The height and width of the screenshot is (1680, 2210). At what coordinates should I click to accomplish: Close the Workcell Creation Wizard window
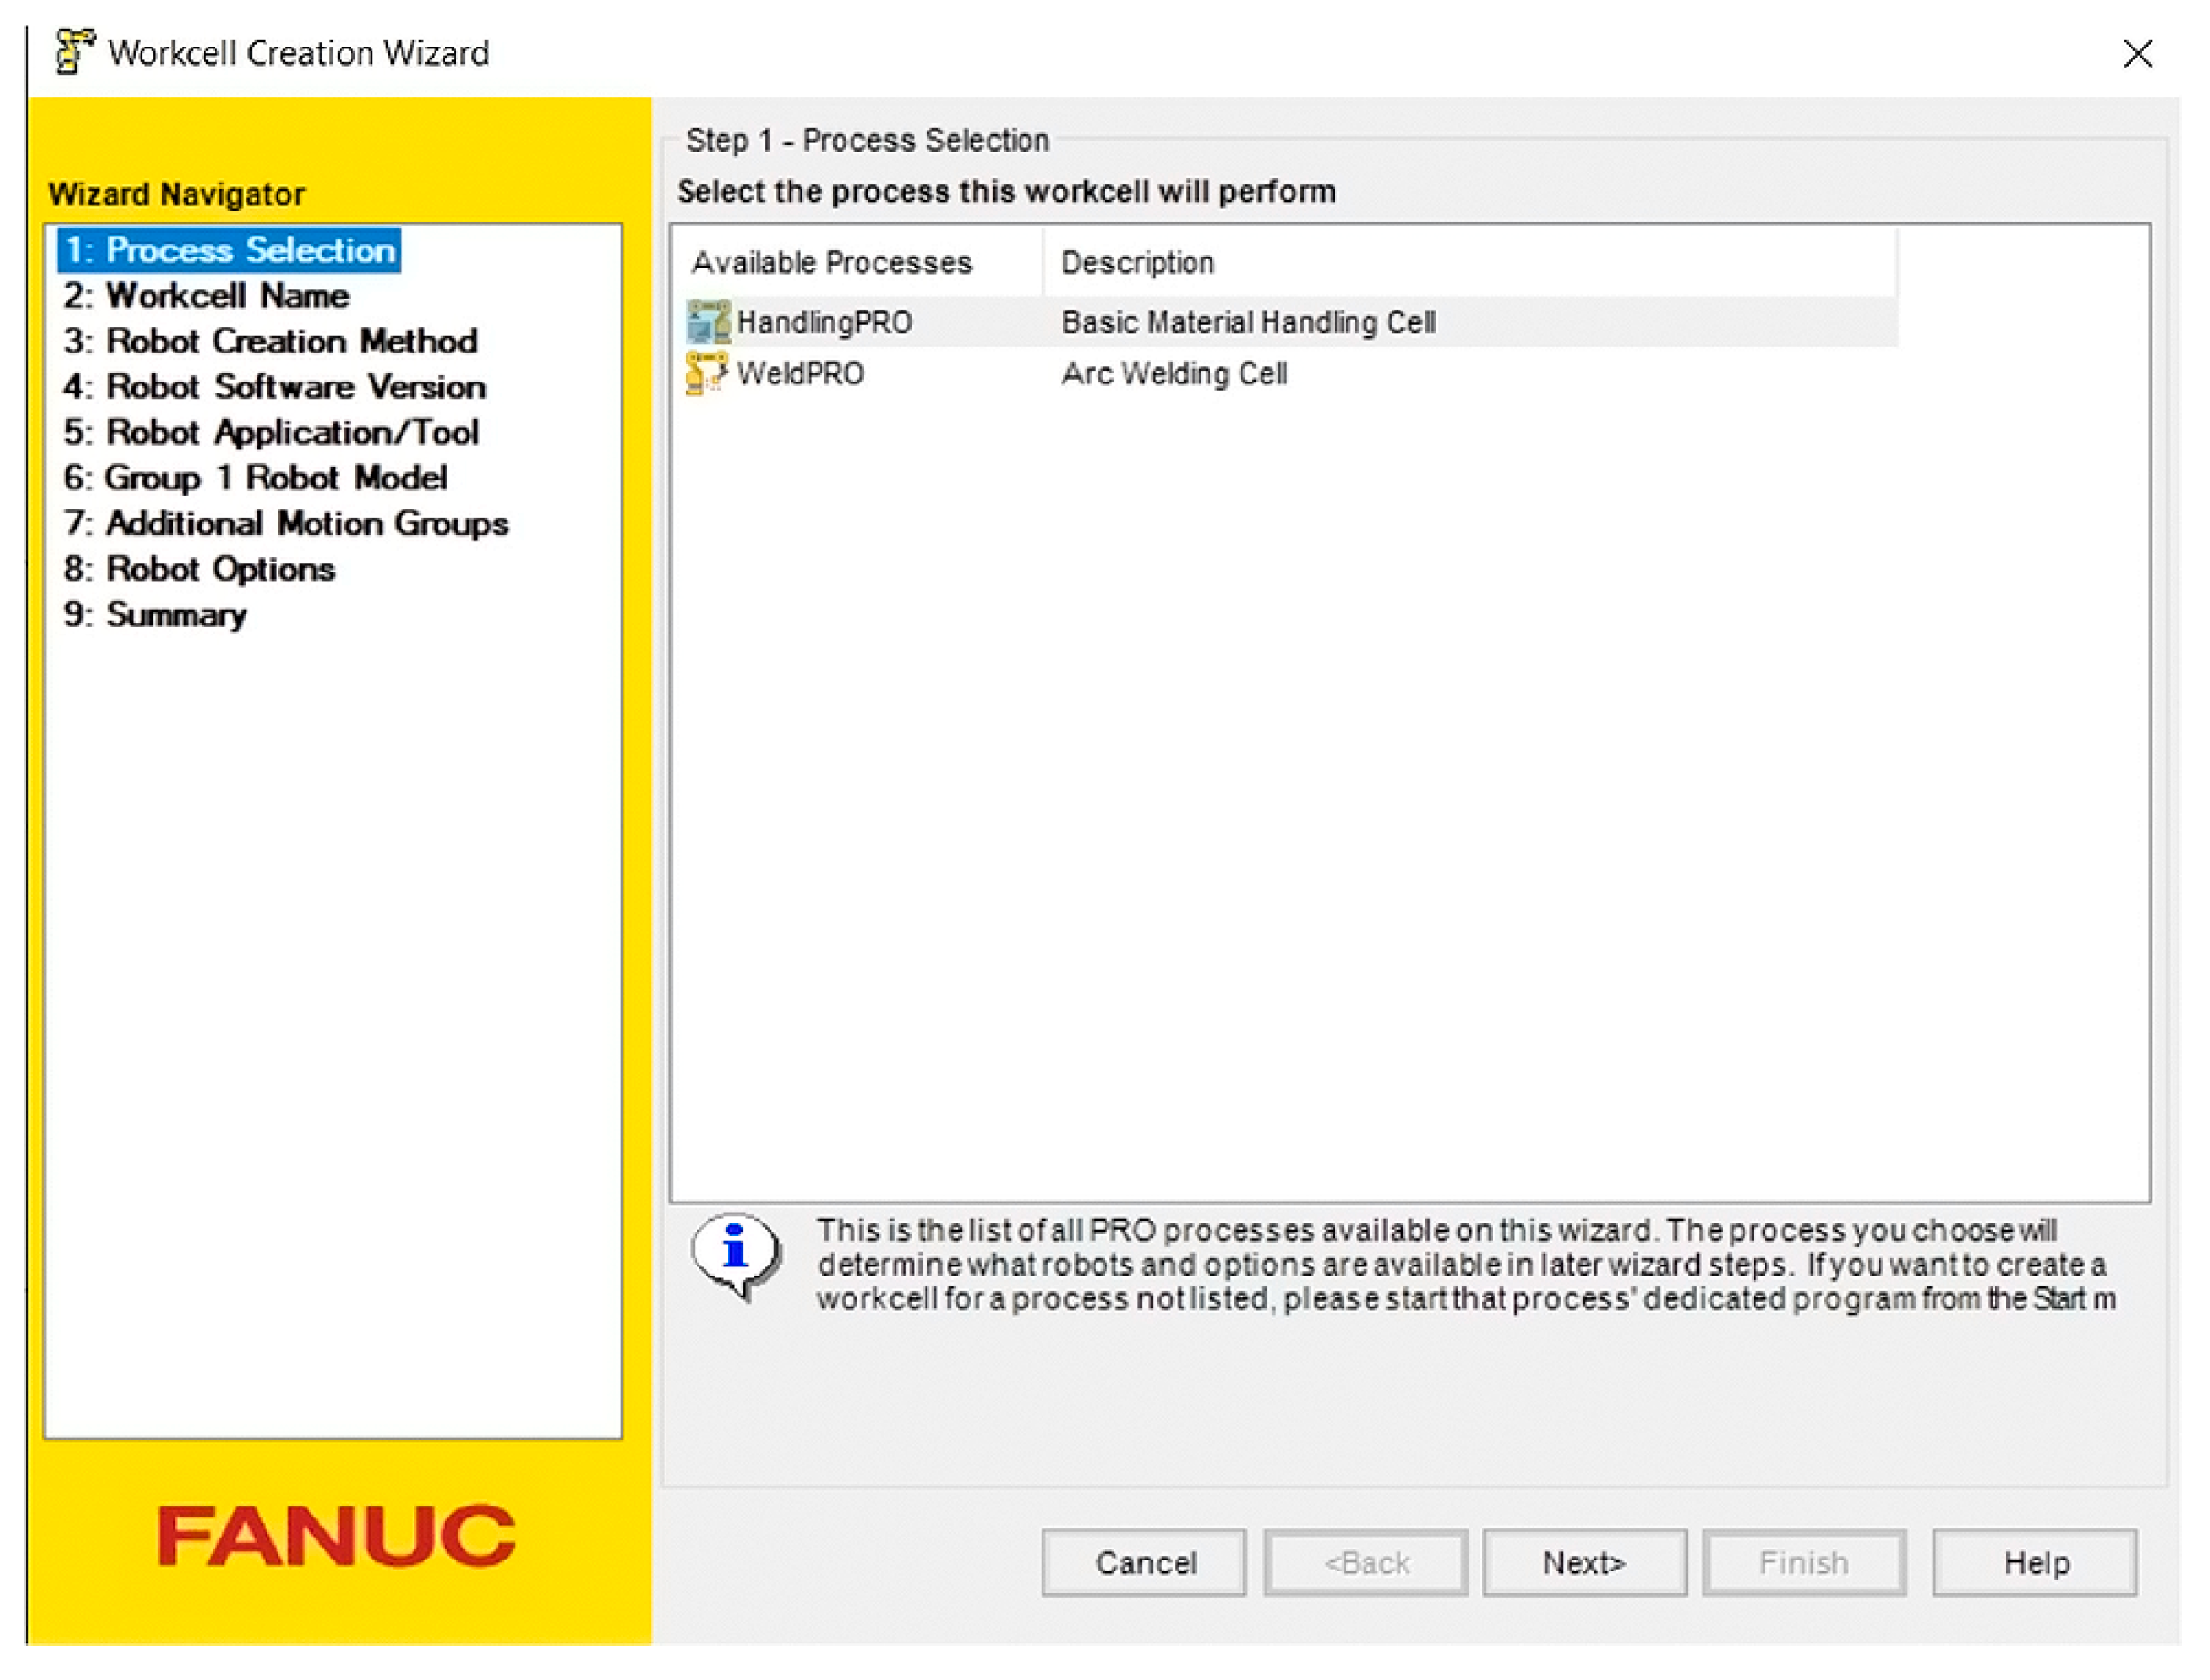click(x=2137, y=54)
